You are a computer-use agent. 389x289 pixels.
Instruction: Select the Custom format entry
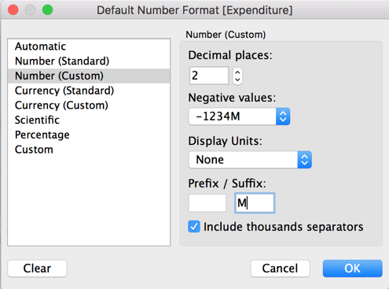coord(89,150)
